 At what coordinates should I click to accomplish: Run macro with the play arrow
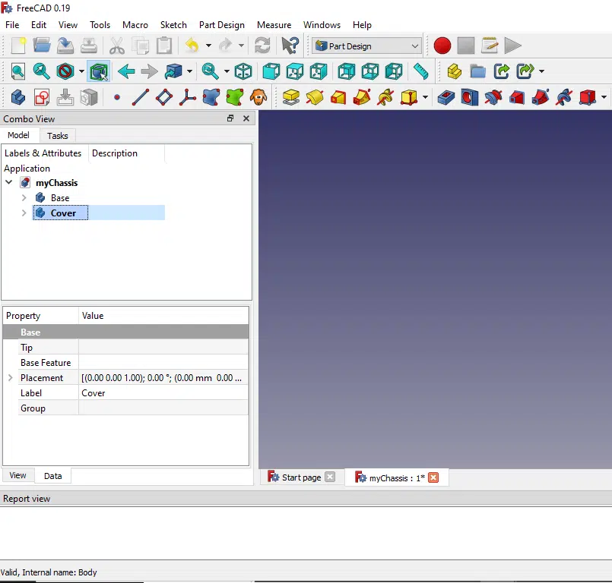tap(513, 46)
